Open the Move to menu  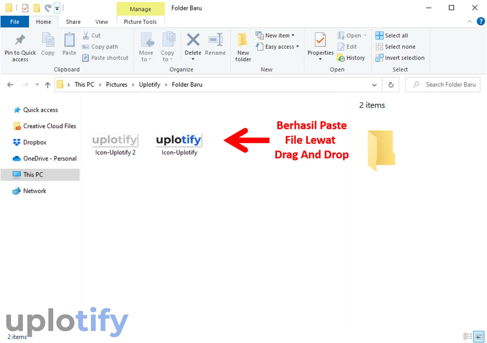[146, 47]
